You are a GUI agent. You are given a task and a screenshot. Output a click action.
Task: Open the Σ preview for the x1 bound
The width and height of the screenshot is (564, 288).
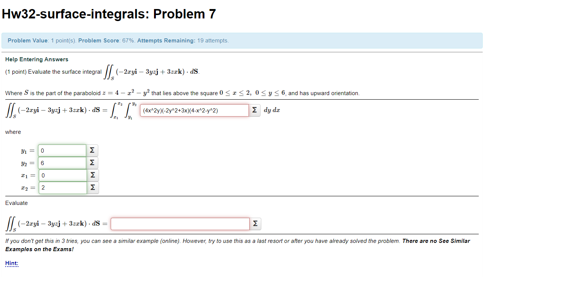coord(92,175)
